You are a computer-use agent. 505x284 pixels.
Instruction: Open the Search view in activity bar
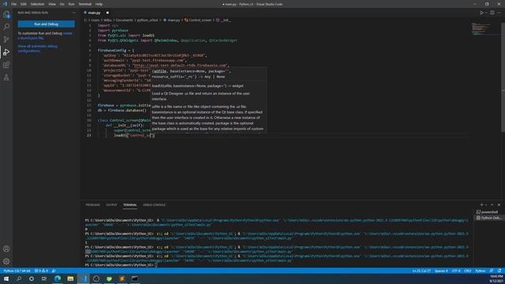6,27
